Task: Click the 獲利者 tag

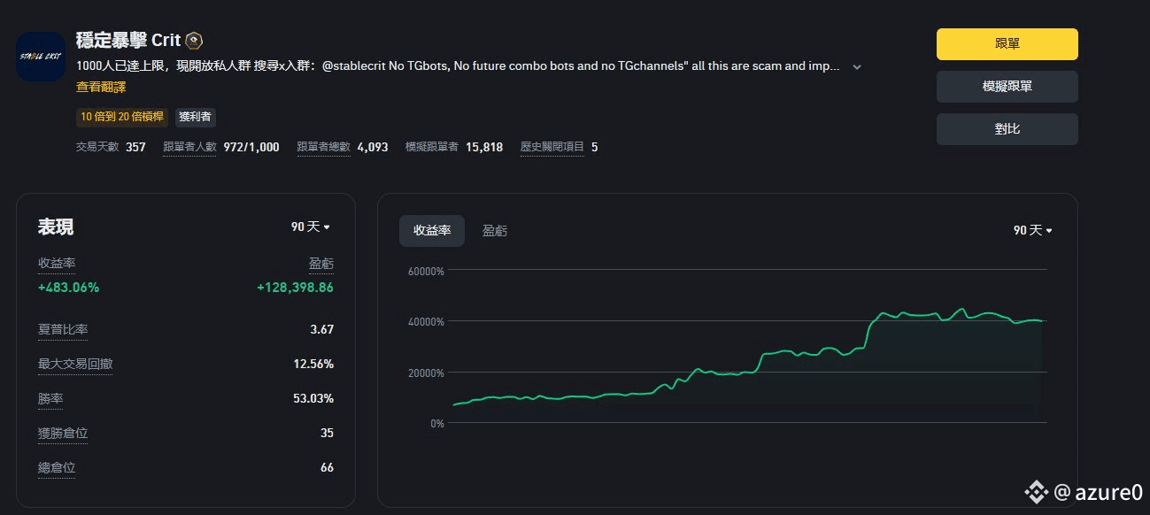Action: pos(196,117)
